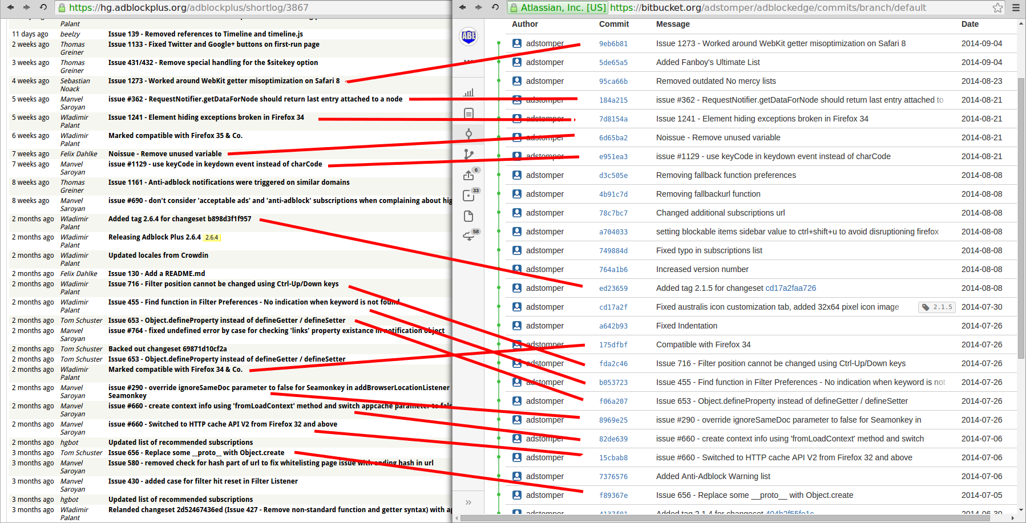Click adstomper avatar on the 95ca66b row
The height and width of the screenshot is (523, 1026).
pyautogui.click(x=517, y=81)
